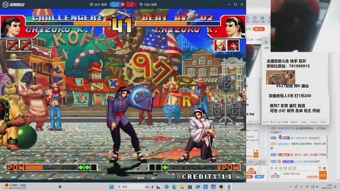
Task: Click the 100% zoom level in notepad status bar
Action: point(303,122)
